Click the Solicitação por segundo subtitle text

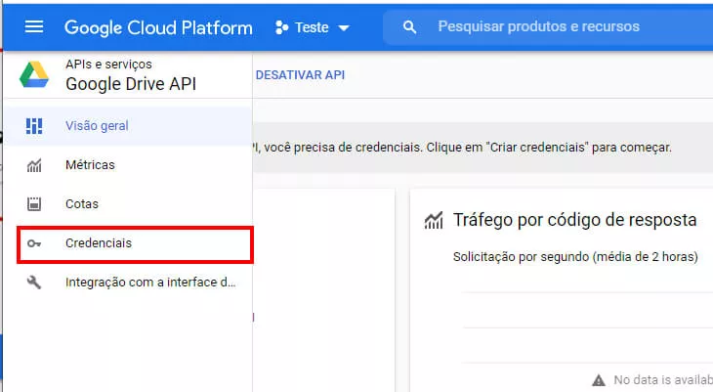click(575, 257)
